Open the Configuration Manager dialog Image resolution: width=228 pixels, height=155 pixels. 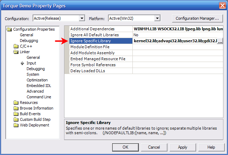197,18
